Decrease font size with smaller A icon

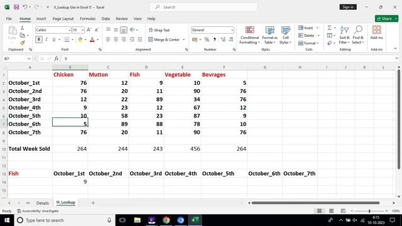[97, 30]
